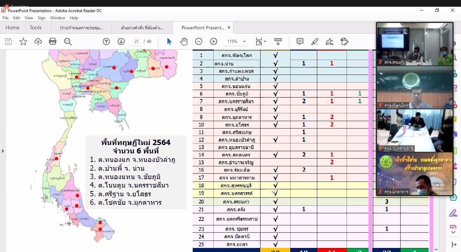
Task: Open the fit page options icon
Action: (261, 41)
